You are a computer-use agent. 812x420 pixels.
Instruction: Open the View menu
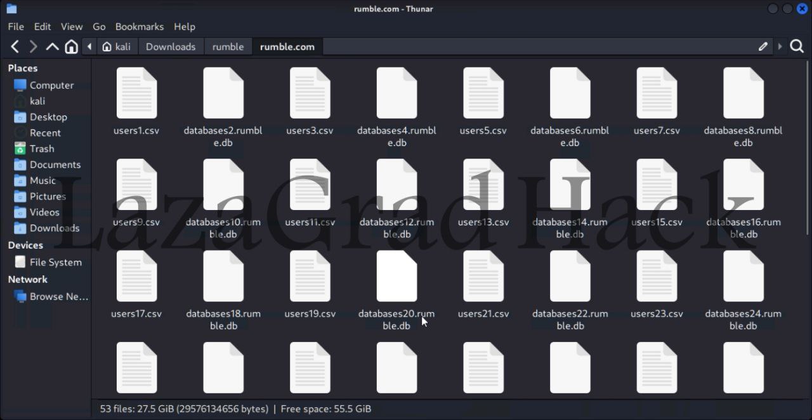point(72,27)
